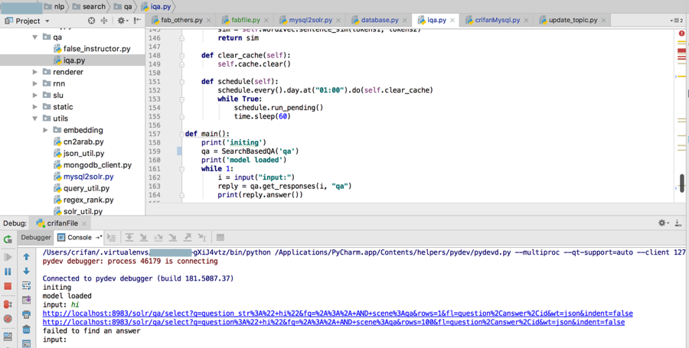Click the Mute Breakpoints icon
689x348 pixels.
[8, 319]
